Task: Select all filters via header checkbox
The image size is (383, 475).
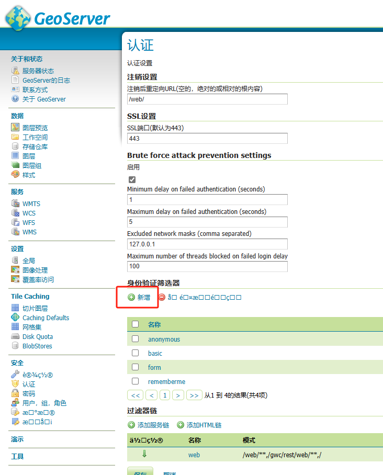Action: pos(136,324)
